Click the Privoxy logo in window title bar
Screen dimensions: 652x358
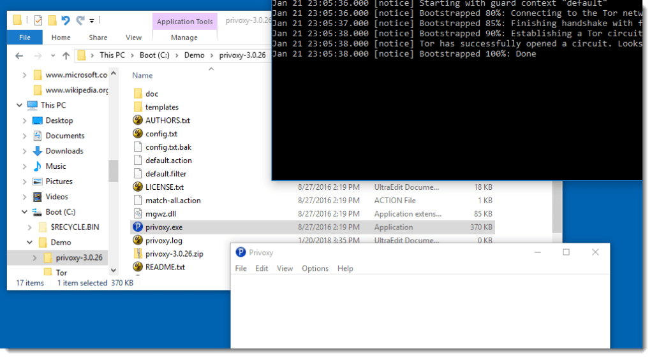[x=241, y=252]
